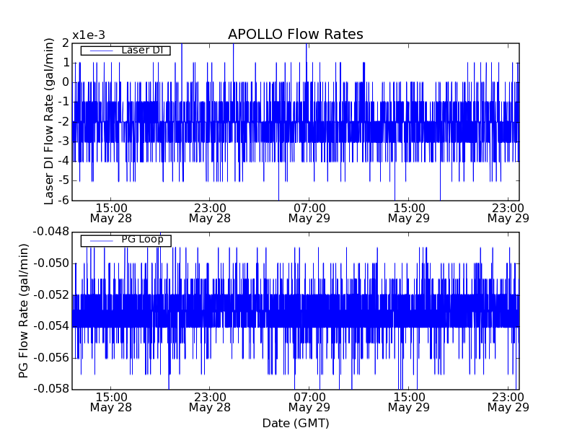
Task: Pick 23:00 May 29 tick below bottom chart
Action: click(x=508, y=402)
